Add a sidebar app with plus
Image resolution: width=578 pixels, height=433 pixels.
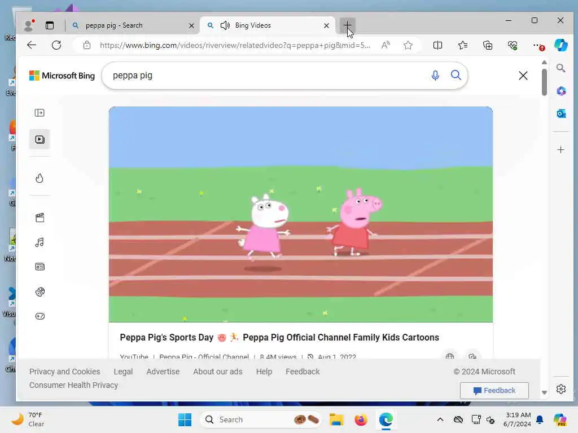tap(561, 150)
